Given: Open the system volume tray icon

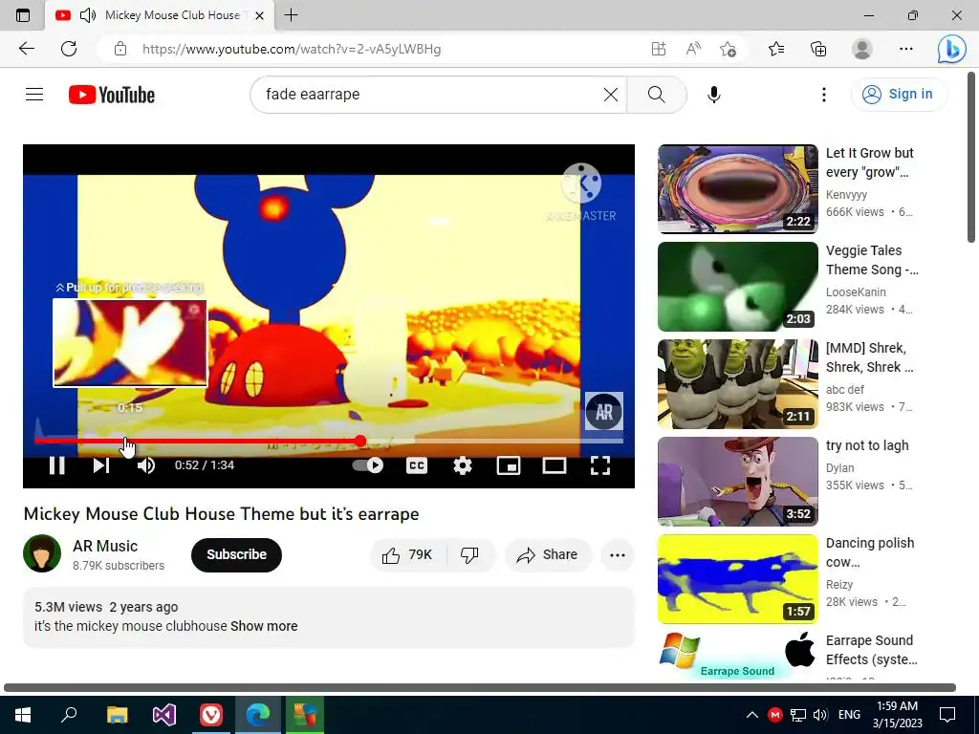Looking at the screenshot, I should click(820, 715).
